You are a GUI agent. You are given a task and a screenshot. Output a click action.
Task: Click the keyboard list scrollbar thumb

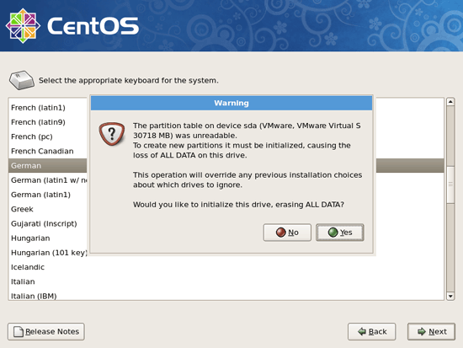(x=450, y=185)
